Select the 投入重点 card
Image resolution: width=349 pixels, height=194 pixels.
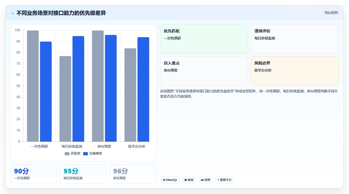(204, 71)
